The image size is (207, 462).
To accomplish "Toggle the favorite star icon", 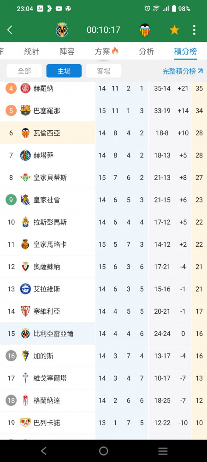I will (x=174, y=30).
